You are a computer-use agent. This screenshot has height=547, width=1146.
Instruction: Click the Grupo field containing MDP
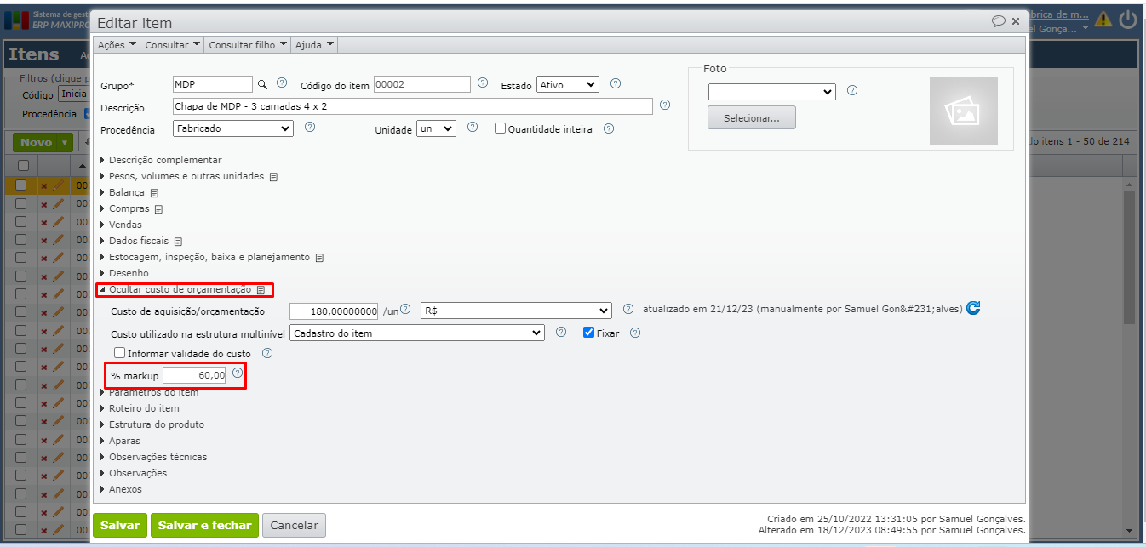[212, 84]
